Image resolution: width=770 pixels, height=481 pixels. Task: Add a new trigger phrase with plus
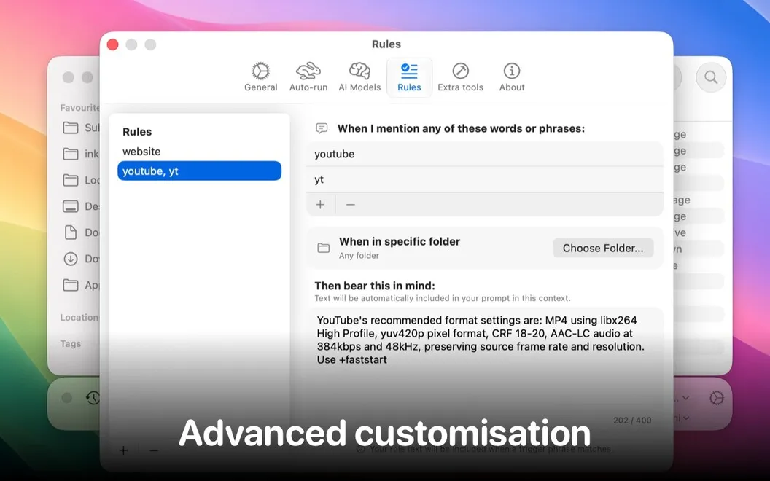320,205
